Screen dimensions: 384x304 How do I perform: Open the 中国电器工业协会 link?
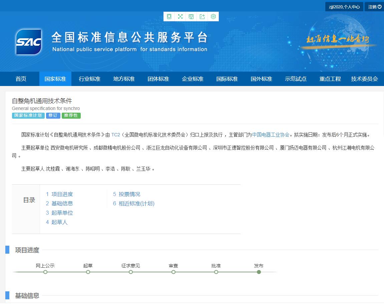271,135
